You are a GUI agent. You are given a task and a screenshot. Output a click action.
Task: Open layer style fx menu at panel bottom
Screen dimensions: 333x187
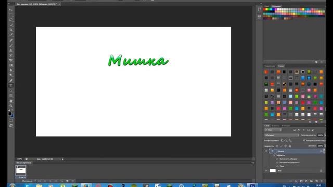coord(296,181)
